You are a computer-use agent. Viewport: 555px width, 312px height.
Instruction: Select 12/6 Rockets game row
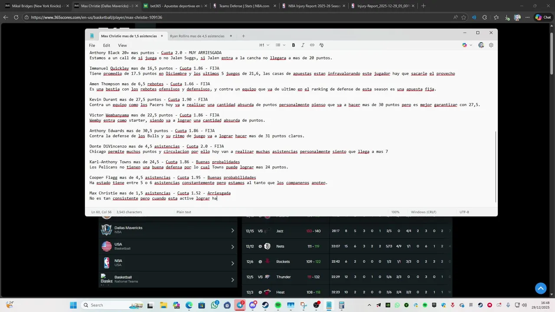(347, 261)
